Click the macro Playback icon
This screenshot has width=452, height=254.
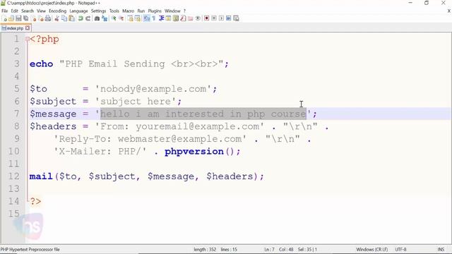pyautogui.click(x=221, y=18)
